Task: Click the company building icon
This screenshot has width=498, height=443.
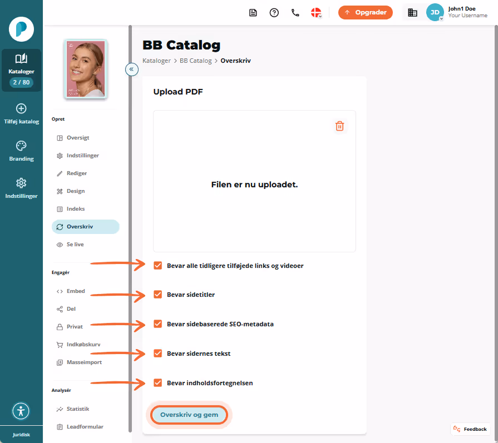Action: tap(412, 13)
